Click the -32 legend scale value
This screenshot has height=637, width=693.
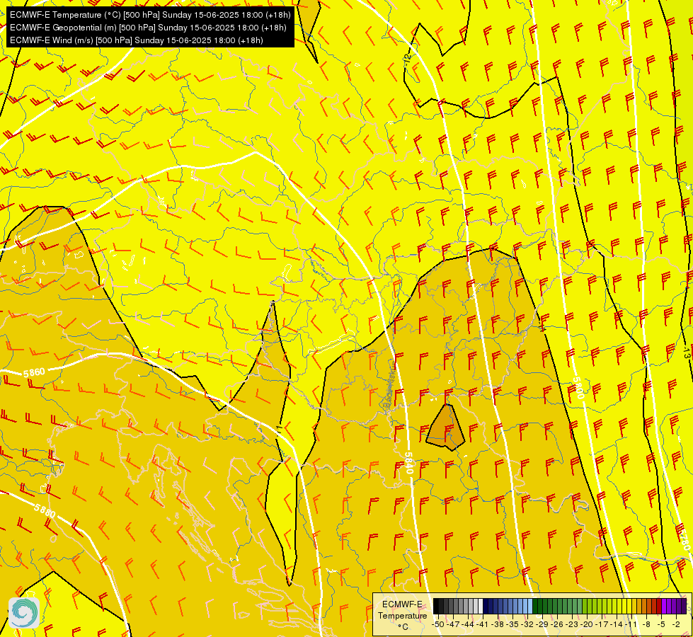[x=527, y=624]
